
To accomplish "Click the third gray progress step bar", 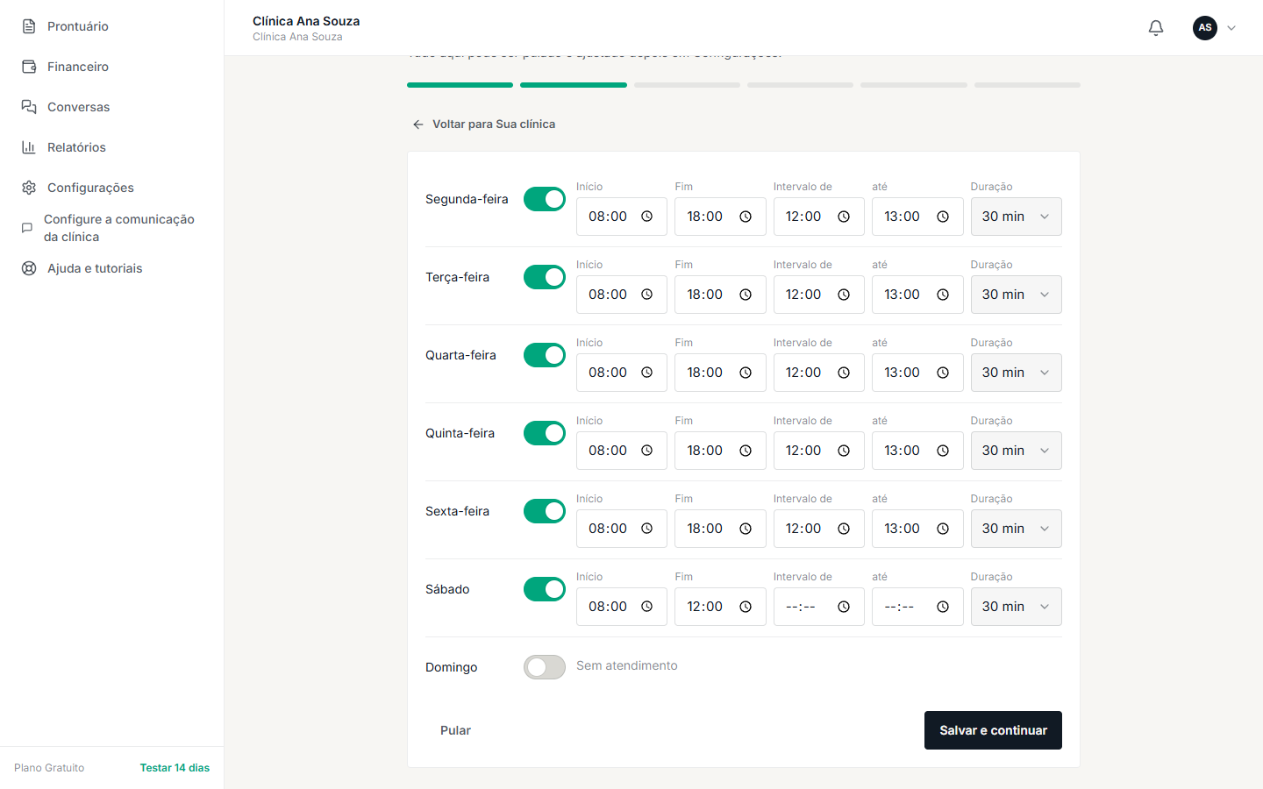I will click(687, 85).
